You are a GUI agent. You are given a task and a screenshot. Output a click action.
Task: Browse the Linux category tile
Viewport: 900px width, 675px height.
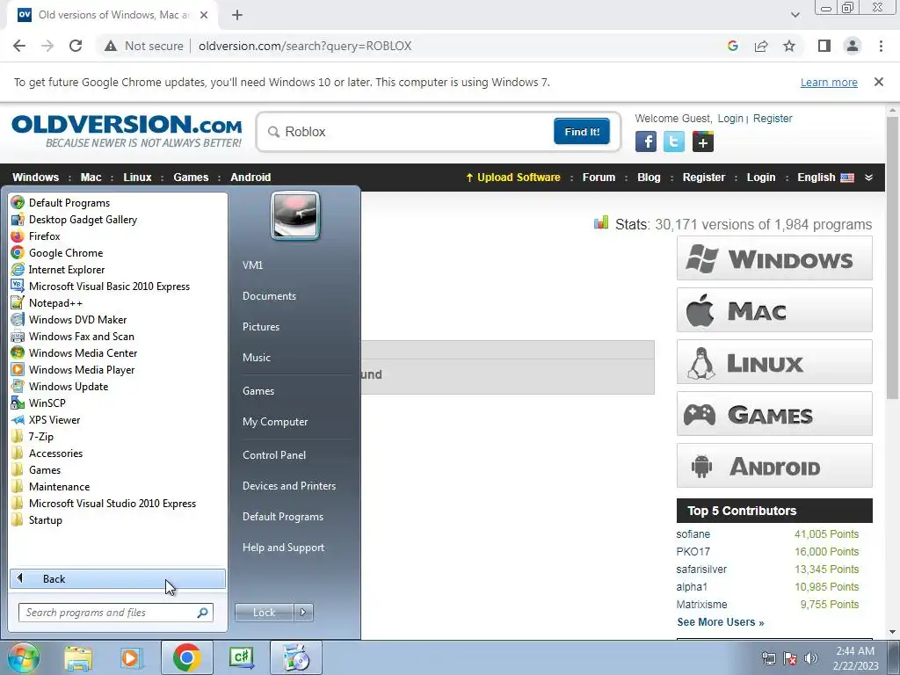[x=774, y=361]
